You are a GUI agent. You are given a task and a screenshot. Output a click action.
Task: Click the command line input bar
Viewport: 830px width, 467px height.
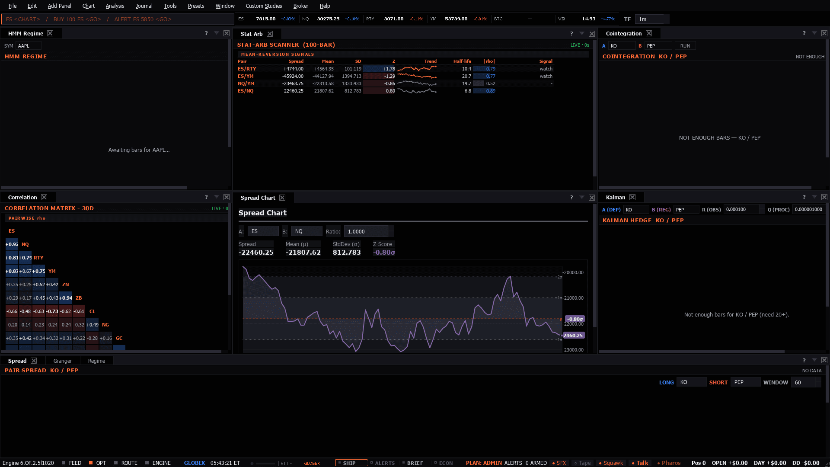point(118,19)
